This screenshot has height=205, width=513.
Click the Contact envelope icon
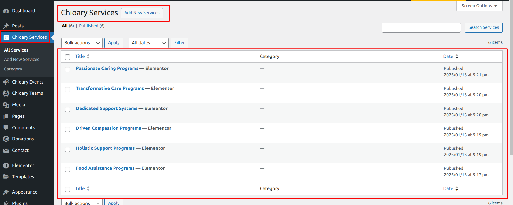(6, 151)
